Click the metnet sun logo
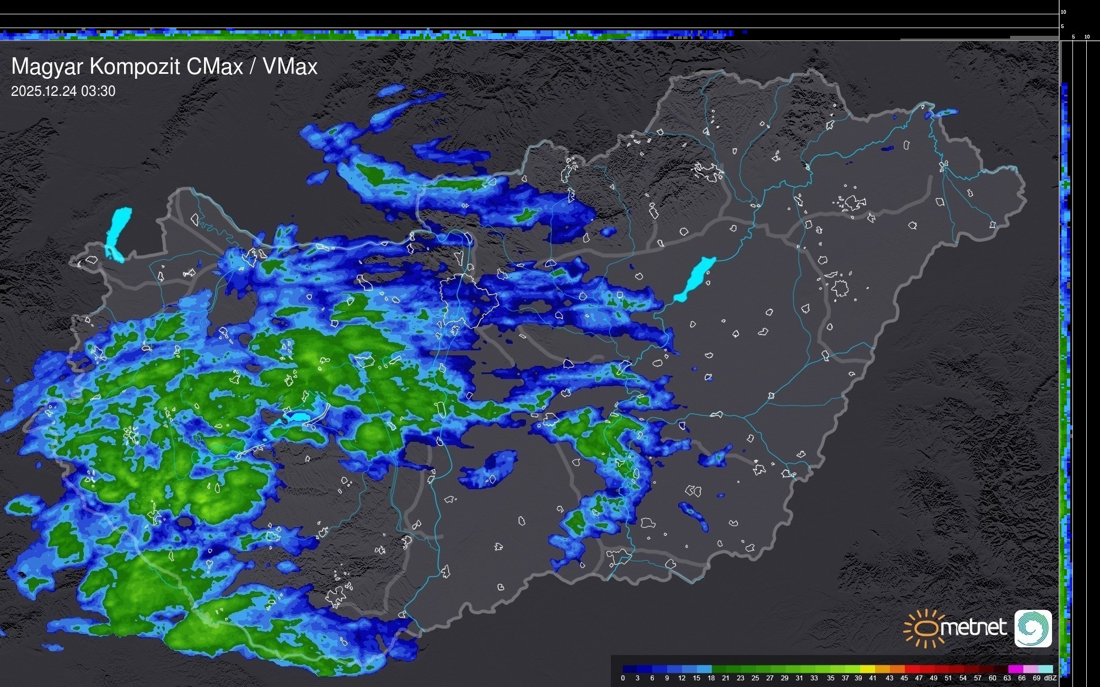Screen dimensions: 1100x687 point(924,628)
